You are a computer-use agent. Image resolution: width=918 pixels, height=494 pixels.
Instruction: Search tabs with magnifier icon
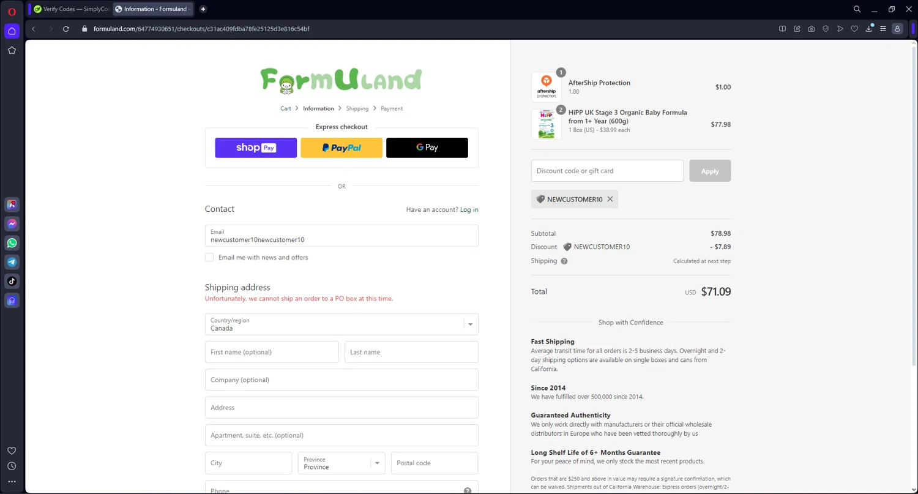click(857, 9)
